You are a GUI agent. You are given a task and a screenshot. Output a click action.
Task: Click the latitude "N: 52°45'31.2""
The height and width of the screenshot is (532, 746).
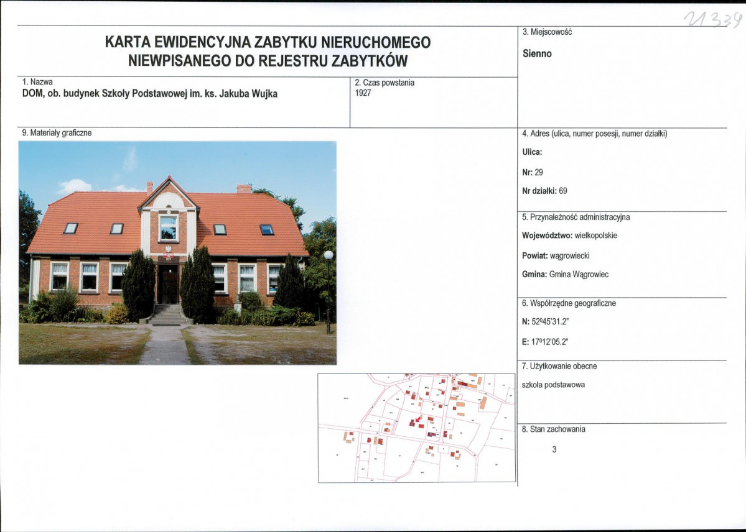click(x=545, y=322)
